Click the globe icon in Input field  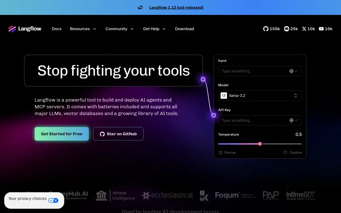tap(291, 71)
